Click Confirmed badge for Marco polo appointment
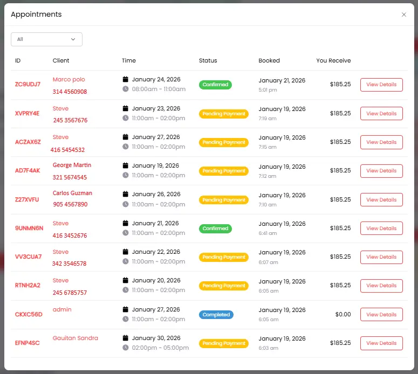Screen dimensions: 418x374 click(215, 85)
